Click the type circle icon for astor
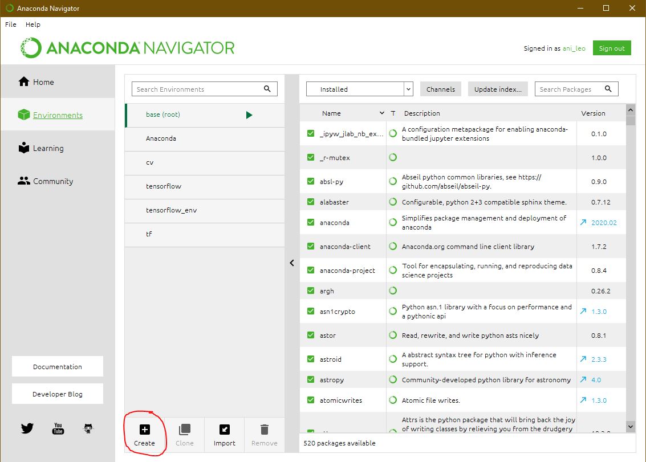The image size is (646, 462). pyautogui.click(x=393, y=335)
